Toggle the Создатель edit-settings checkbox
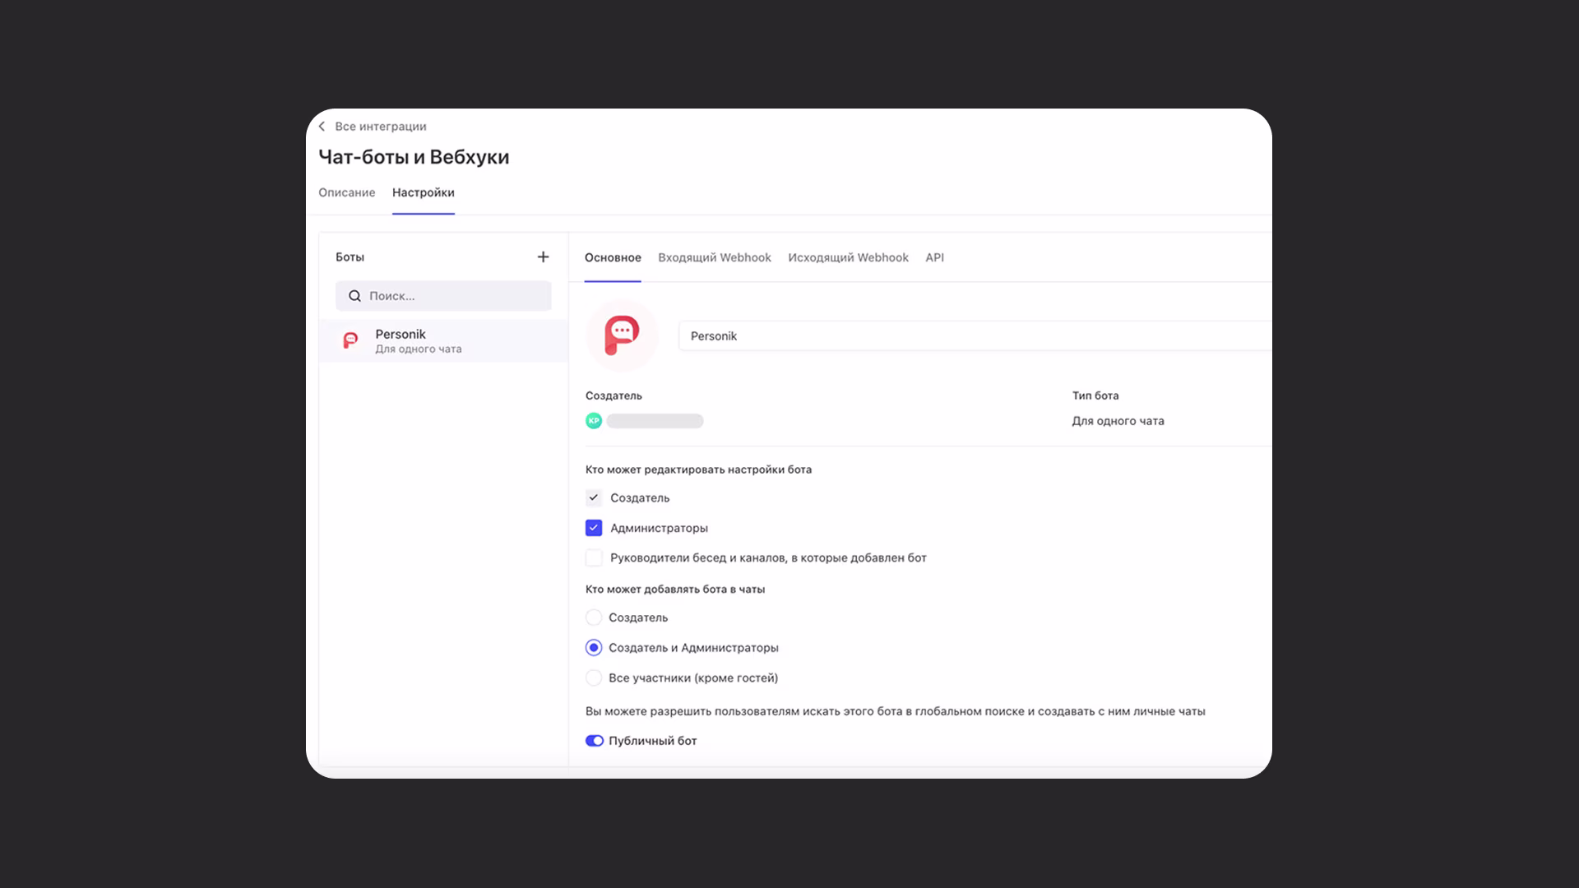Screen dimensions: 1579x888 click(594, 498)
